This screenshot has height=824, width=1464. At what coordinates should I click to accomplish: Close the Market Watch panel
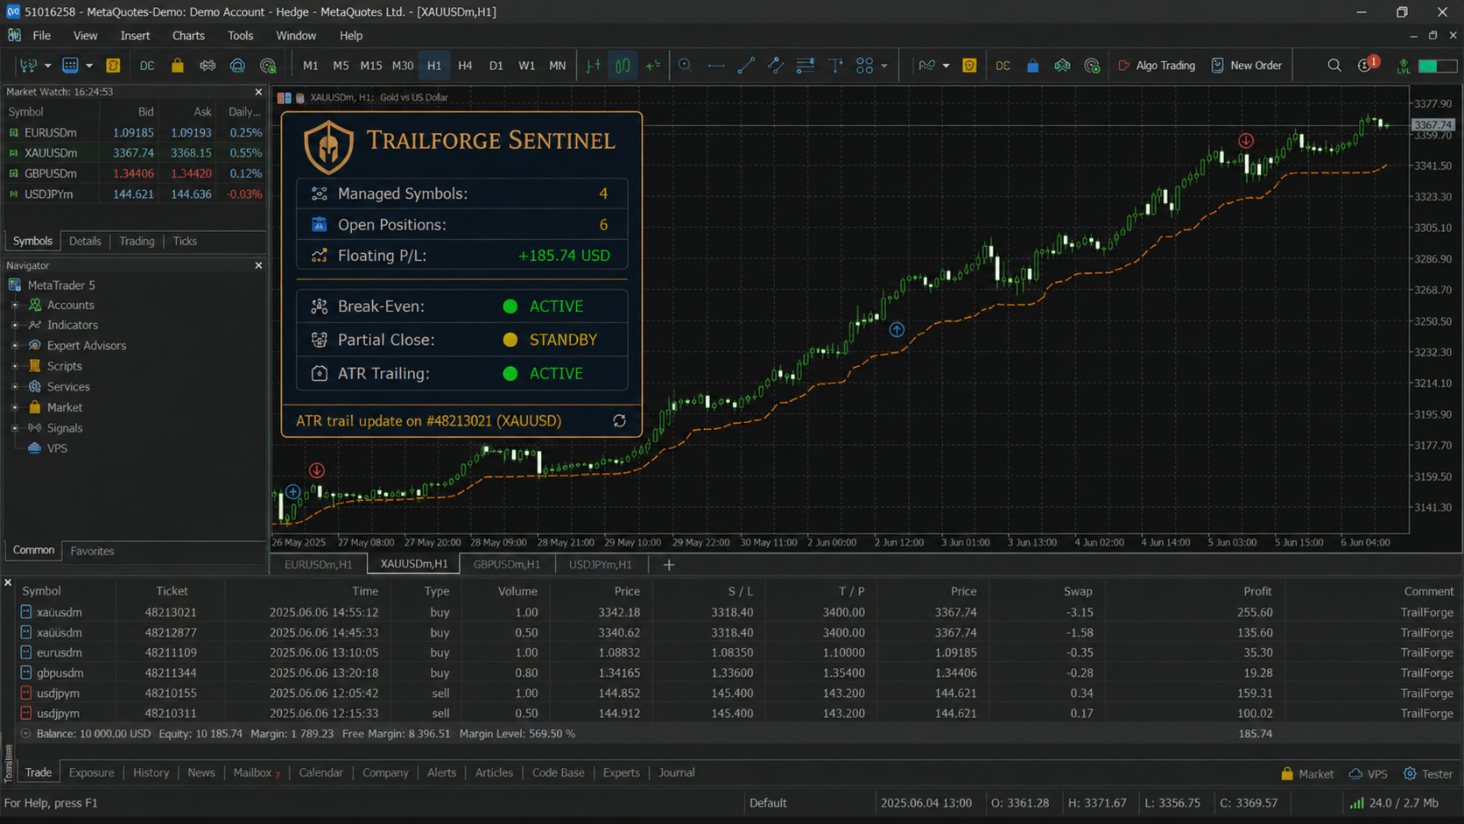click(258, 92)
